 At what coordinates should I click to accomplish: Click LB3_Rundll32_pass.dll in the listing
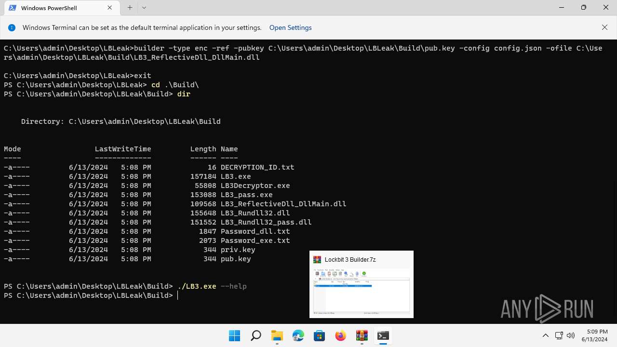[266, 222]
